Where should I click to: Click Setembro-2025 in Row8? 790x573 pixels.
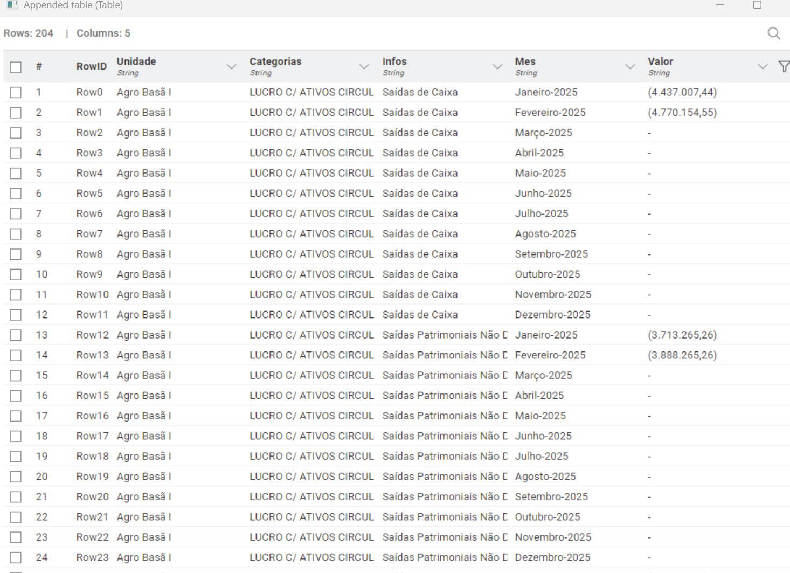coord(551,254)
